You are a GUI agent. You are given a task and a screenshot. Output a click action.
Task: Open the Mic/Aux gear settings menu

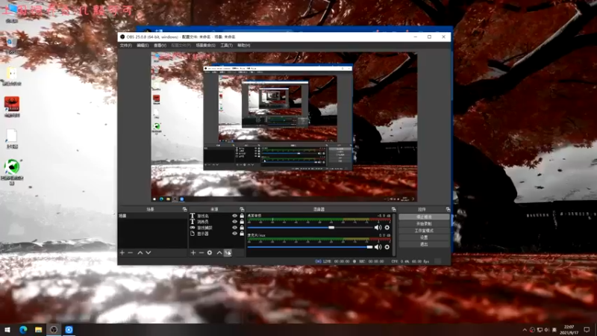[x=387, y=246]
